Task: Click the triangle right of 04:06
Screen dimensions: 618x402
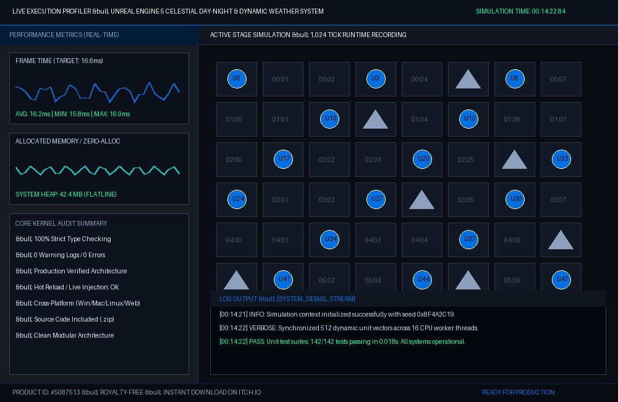Action: pyautogui.click(x=561, y=240)
